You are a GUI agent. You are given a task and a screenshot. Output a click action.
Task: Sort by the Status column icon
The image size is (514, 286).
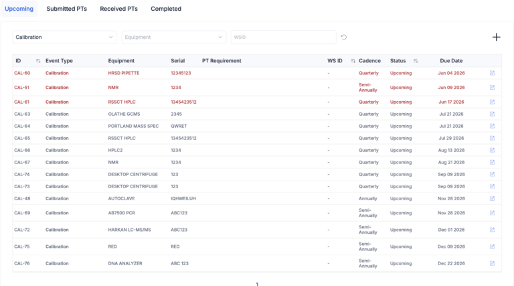point(416,61)
